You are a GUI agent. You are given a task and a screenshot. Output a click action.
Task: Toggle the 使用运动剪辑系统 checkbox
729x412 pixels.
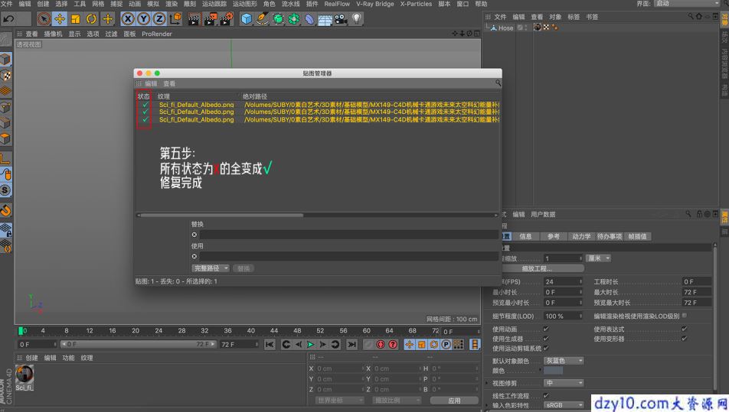tap(546, 348)
